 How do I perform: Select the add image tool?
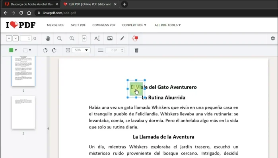pyautogui.click(x=110, y=38)
